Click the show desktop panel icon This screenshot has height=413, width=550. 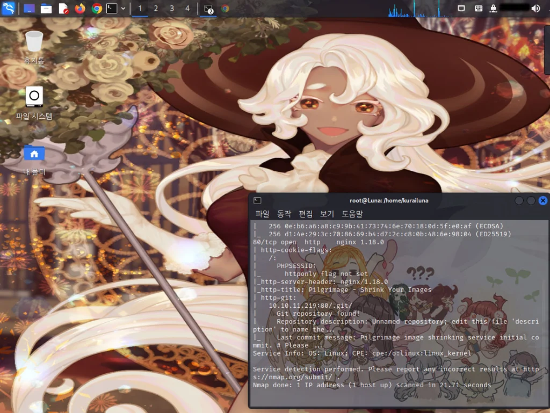click(29, 9)
